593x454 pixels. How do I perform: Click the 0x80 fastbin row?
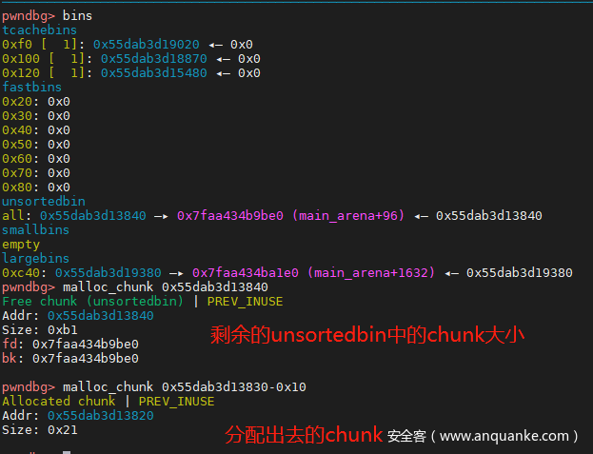tap(35, 188)
